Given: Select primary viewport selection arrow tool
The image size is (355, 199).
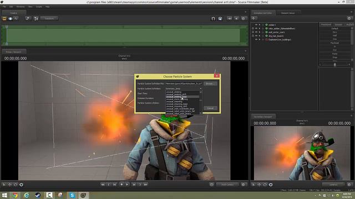Looking at the screenshot, I should point(4,185).
